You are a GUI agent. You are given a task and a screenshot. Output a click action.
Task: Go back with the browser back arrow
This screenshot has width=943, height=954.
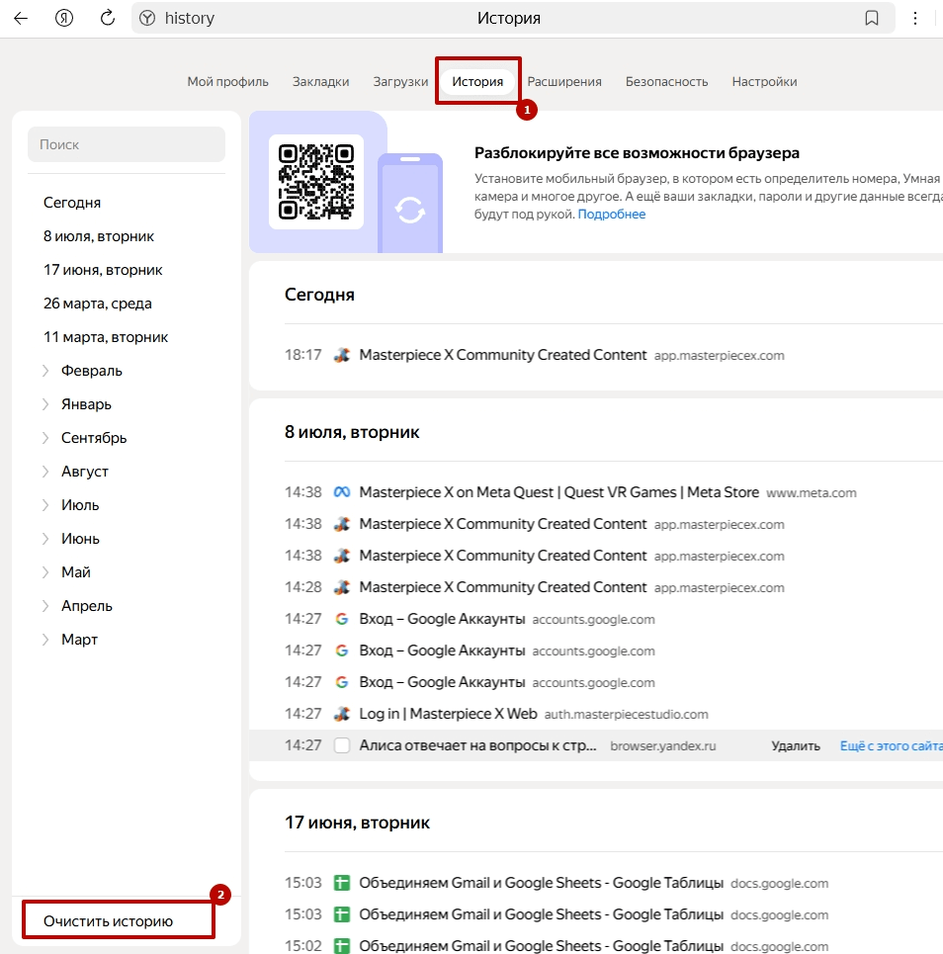click(x=22, y=18)
